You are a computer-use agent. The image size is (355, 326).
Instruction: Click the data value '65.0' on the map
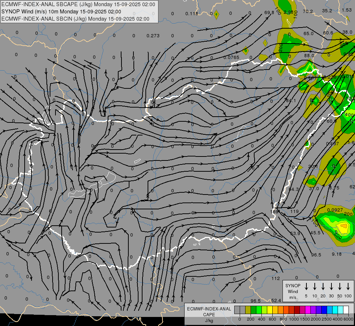tap(308, 34)
